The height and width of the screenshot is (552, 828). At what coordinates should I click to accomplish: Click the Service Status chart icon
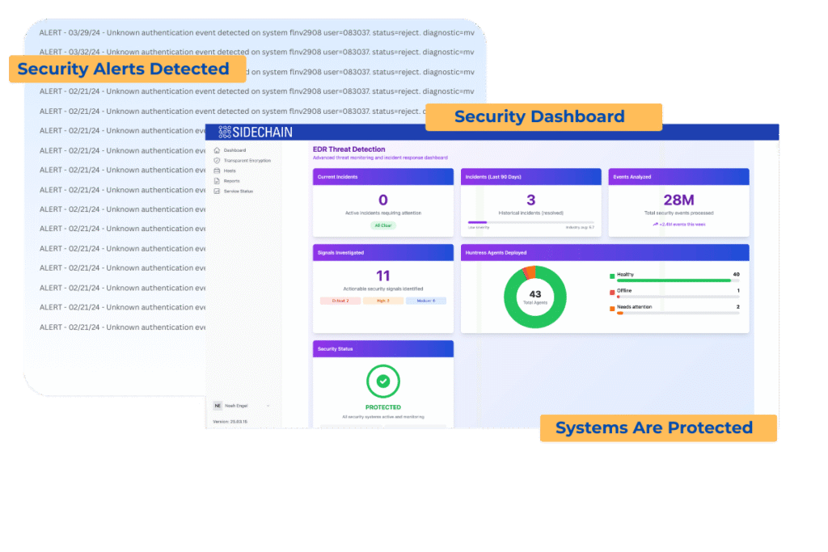[217, 191]
